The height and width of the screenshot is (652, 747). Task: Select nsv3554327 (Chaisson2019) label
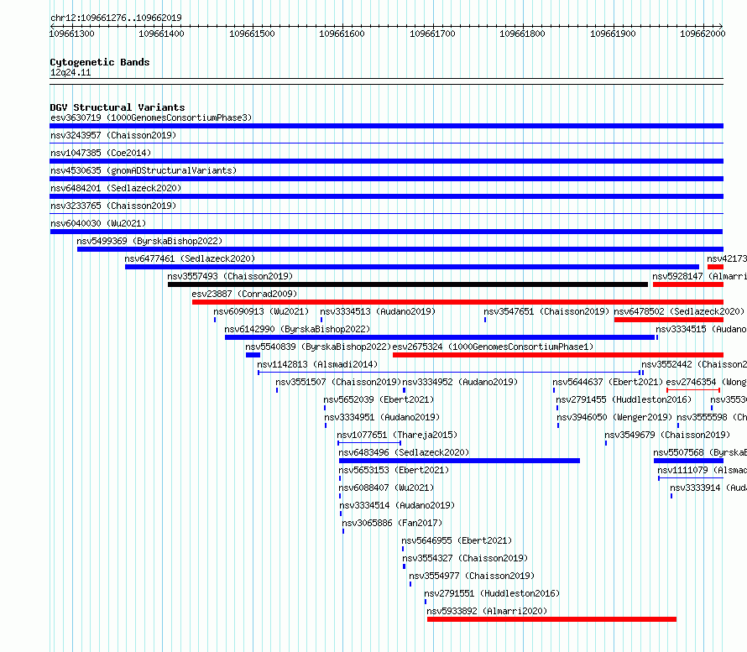point(465,558)
